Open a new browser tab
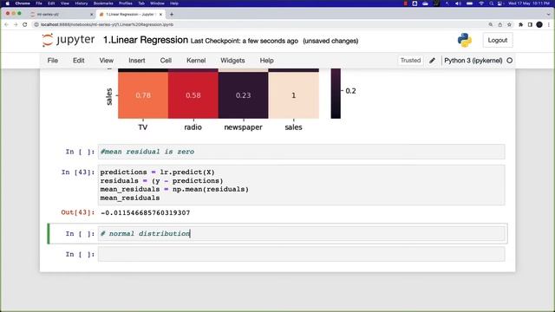The image size is (555, 312). click(172, 14)
